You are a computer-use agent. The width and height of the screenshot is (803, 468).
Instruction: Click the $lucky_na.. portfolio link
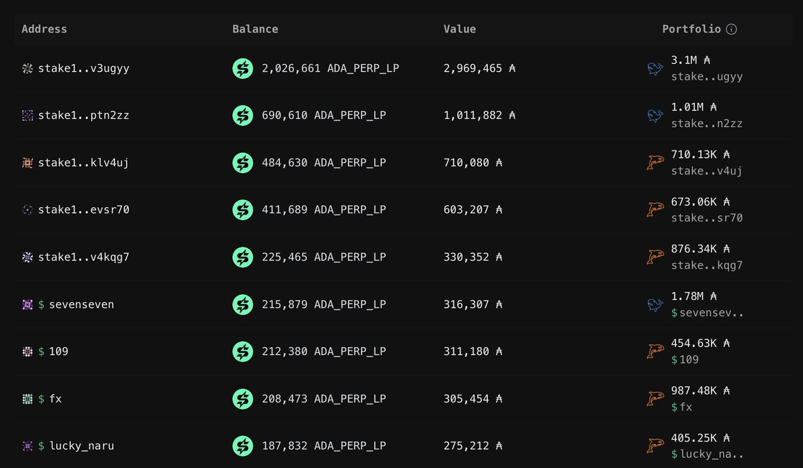click(x=707, y=454)
